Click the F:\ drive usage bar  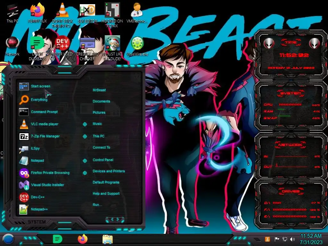290,209
